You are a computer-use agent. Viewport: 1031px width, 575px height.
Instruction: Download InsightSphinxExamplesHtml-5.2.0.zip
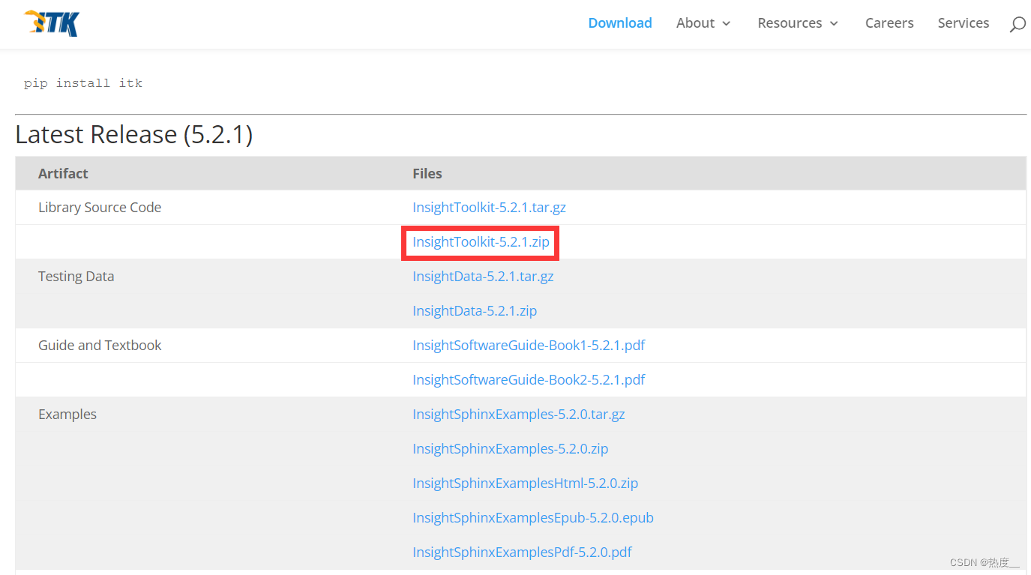[525, 483]
